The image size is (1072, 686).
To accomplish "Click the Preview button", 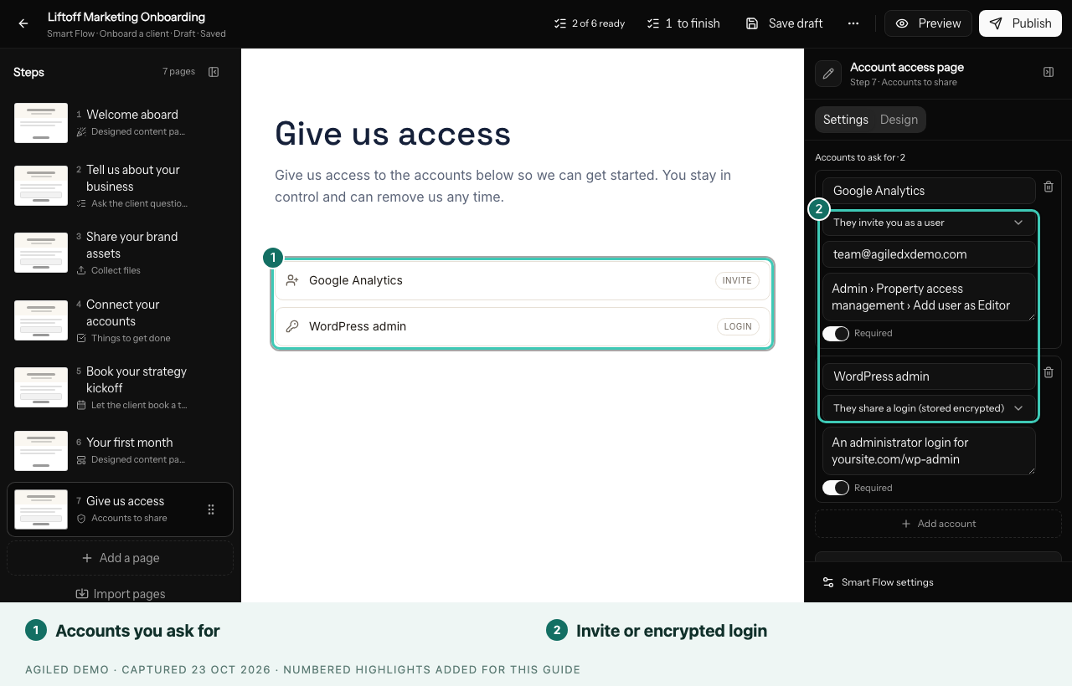I will coord(928,23).
